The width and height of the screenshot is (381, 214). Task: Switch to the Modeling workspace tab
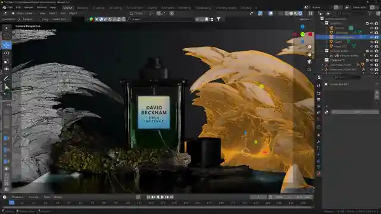(82, 8)
